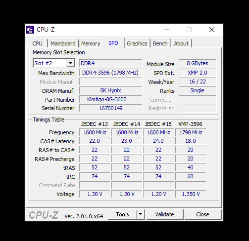This screenshot has width=249, height=241.
Task: Select the Kimtigo-8G-3600 part number
Action: click(110, 99)
